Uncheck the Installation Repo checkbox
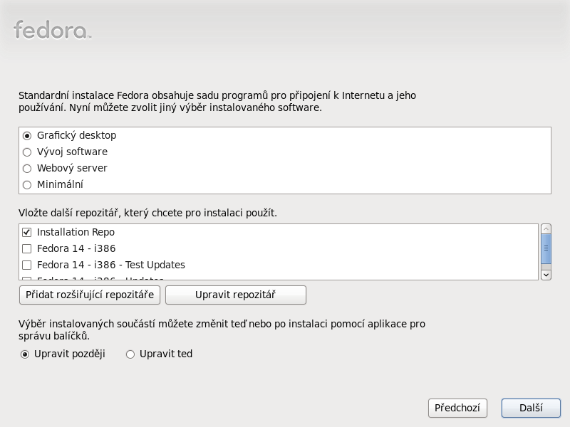The width and height of the screenshot is (570, 427). tap(26, 232)
